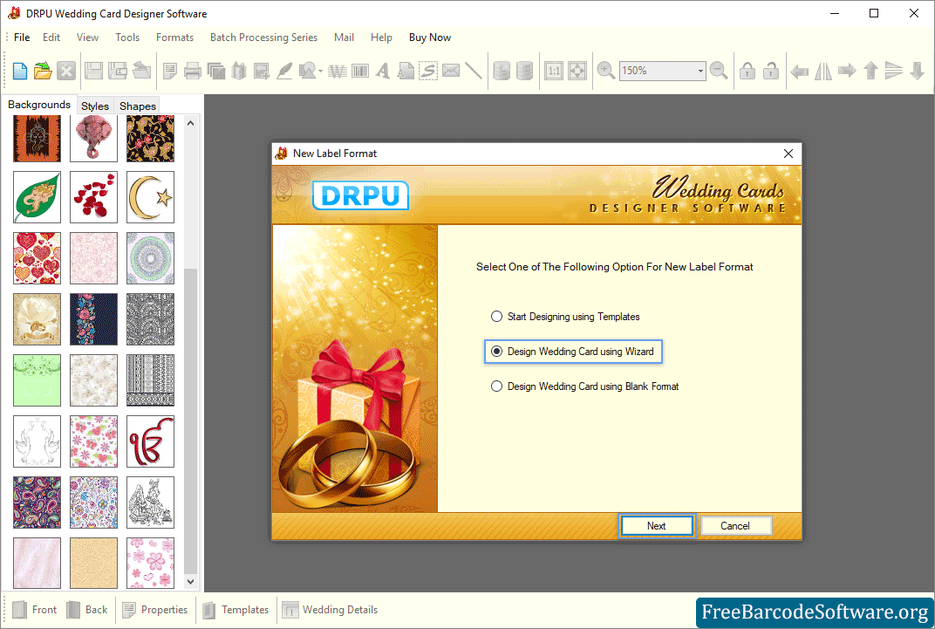This screenshot has width=935, height=629.
Task: Click the fit-to-window arrows icon
Action: pyautogui.click(x=577, y=71)
